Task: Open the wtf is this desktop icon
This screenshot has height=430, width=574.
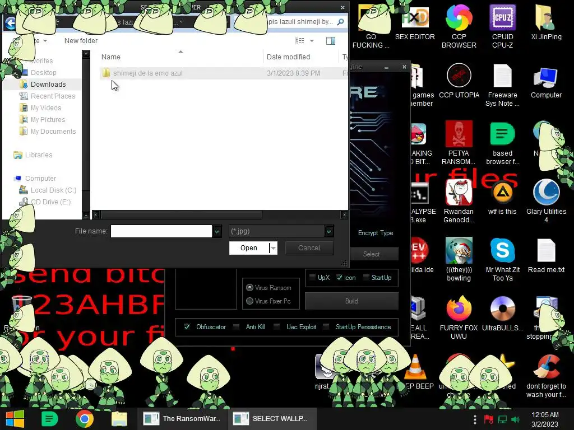Action: point(502,198)
